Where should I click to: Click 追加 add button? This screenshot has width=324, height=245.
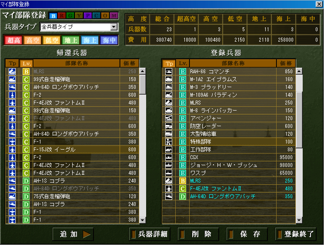click(73, 234)
